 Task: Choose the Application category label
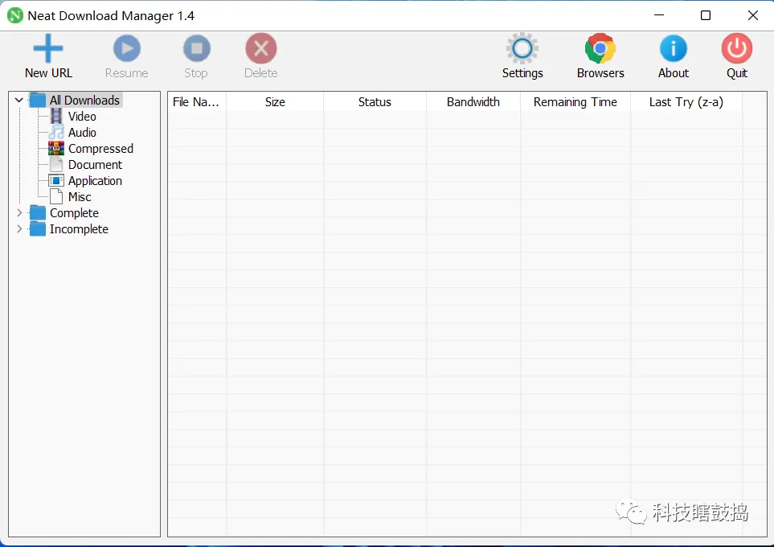[x=95, y=181]
